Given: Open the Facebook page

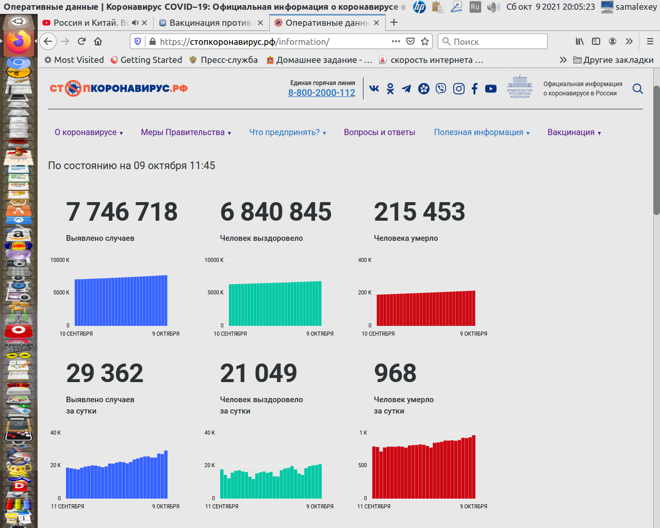Looking at the screenshot, I should 475,89.
